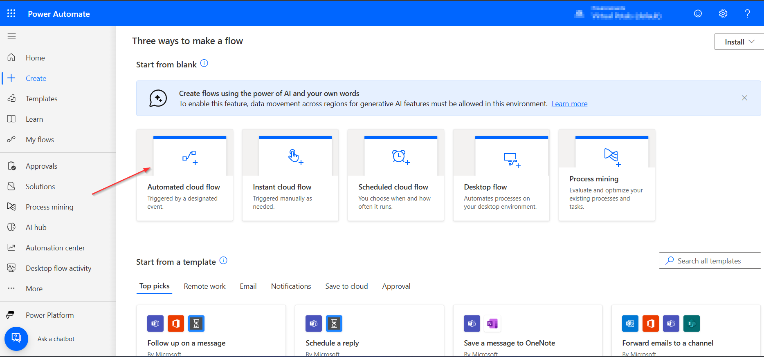Click the info icon beside Start from blank
Screen dimensions: 764x357
point(204,63)
